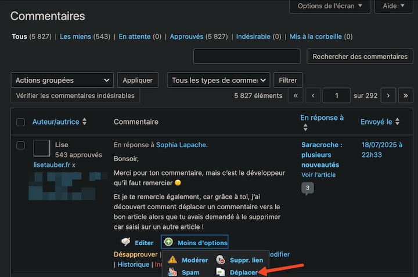Open the comment count bubble showing 3
Image resolution: width=418 pixels, height=277 pixels.
click(x=307, y=188)
